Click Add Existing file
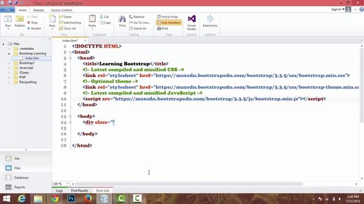364x204 pixels. click(x=70, y=23)
